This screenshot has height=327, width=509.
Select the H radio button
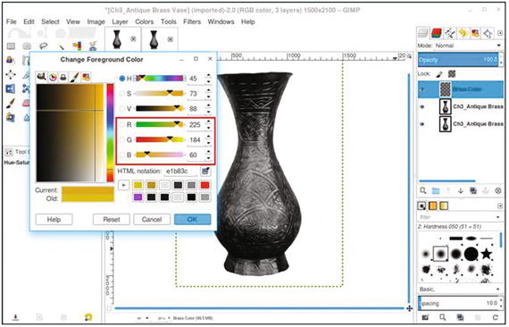122,79
